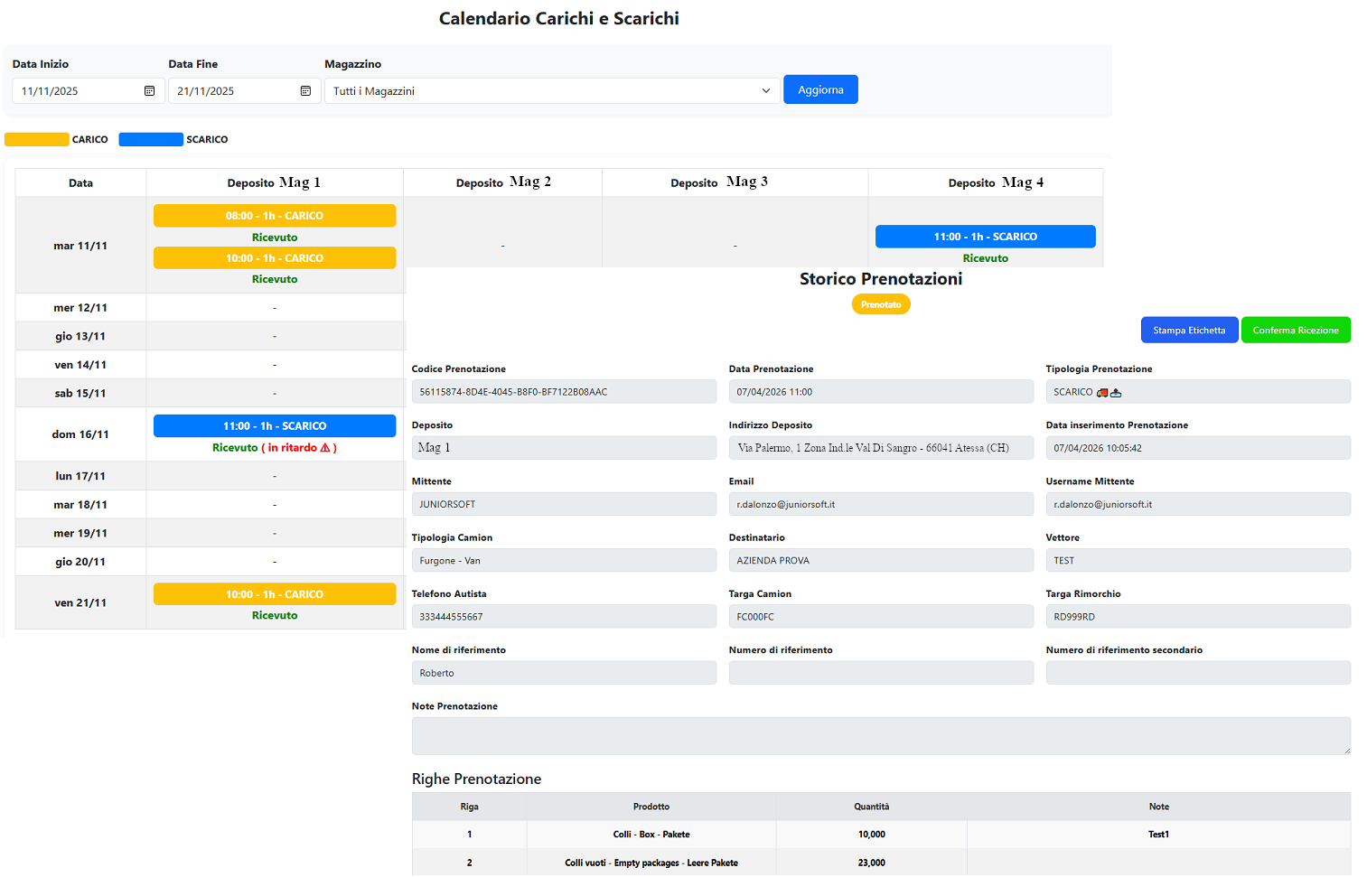The height and width of the screenshot is (877, 1367).
Task: Click the 'Test1' note cell
Action: pos(1158,835)
